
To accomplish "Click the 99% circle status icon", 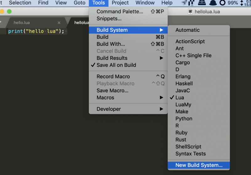I will [x=222, y=3].
